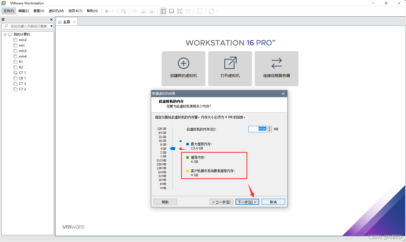Toggle the library sidebar view icon

[x=163, y=11]
